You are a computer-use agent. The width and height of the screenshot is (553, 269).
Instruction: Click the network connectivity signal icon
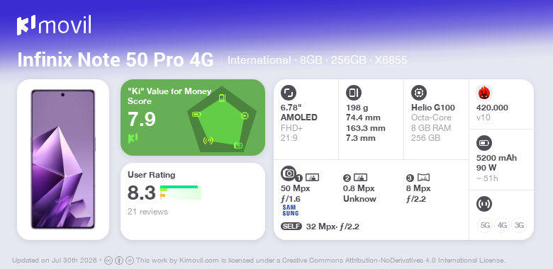[x=484, y=204]
